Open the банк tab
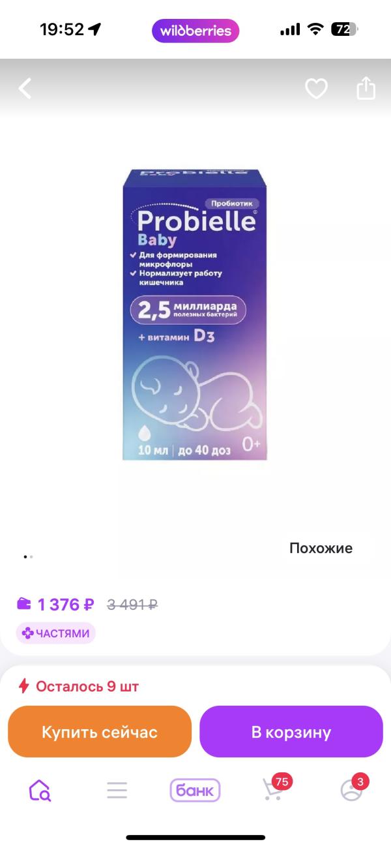 [195, 790]
